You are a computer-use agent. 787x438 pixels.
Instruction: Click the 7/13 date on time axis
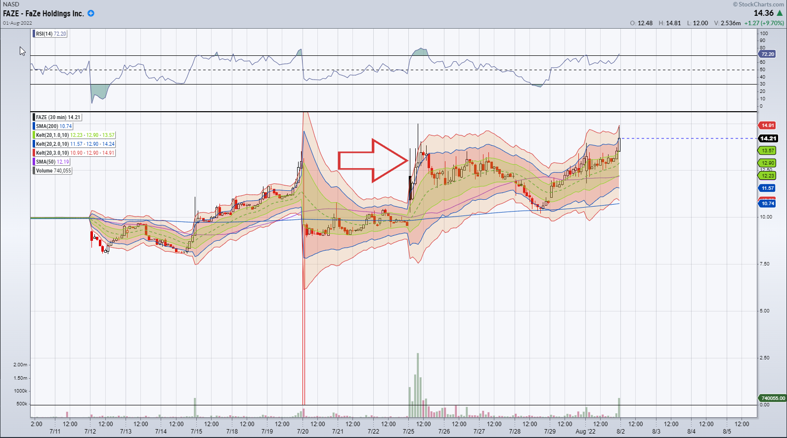click(126, 432)
